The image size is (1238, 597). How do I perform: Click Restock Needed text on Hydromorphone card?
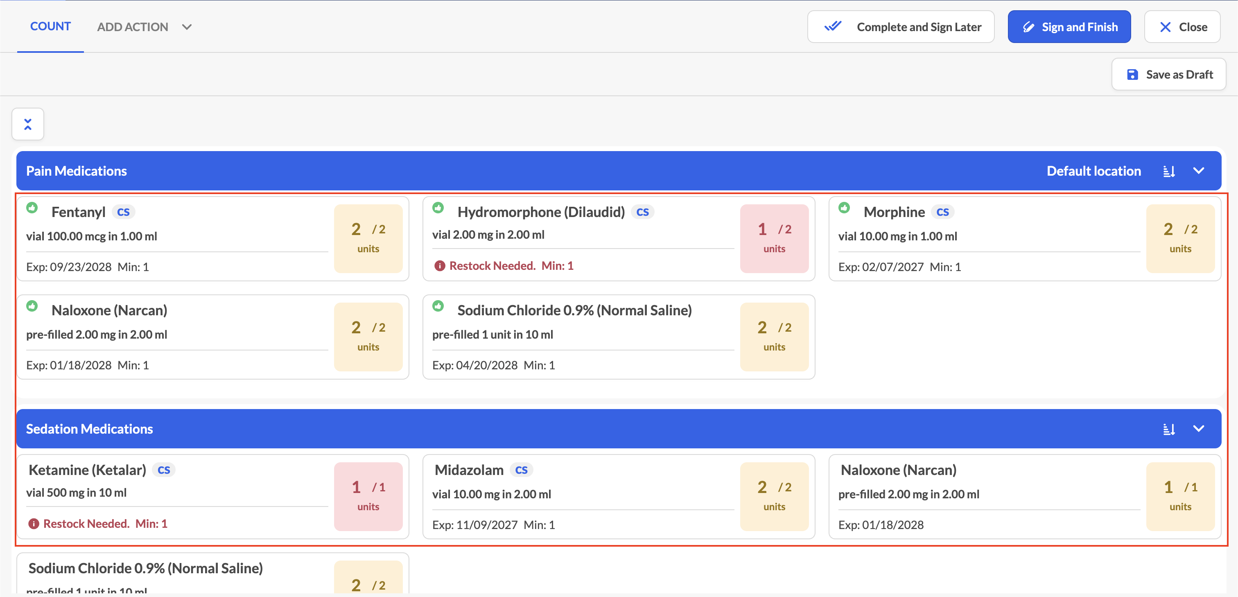pyautogui.click(x=492, y=266)
